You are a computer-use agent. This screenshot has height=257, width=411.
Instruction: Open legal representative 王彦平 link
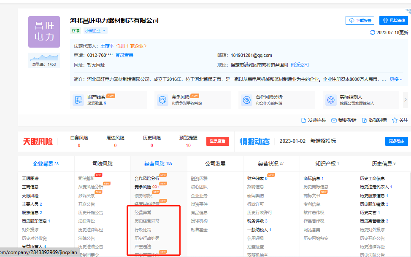[107, 46]
